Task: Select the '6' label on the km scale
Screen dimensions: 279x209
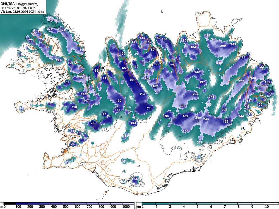Action: coord(211,207)
